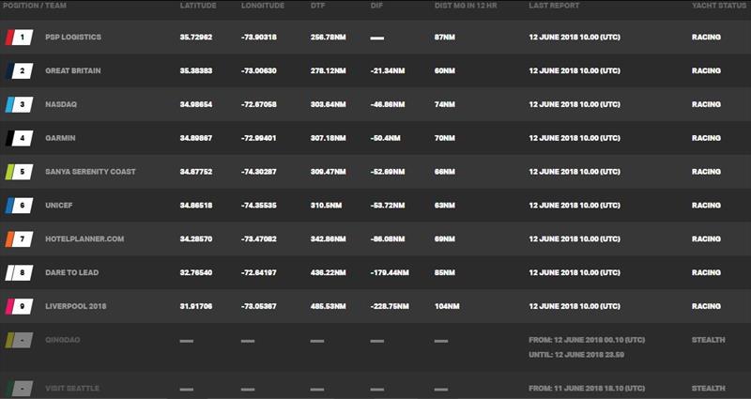Click the grey Qingdao stealth badge
Screen dimensions: 751x399
(x=19, y=340)
